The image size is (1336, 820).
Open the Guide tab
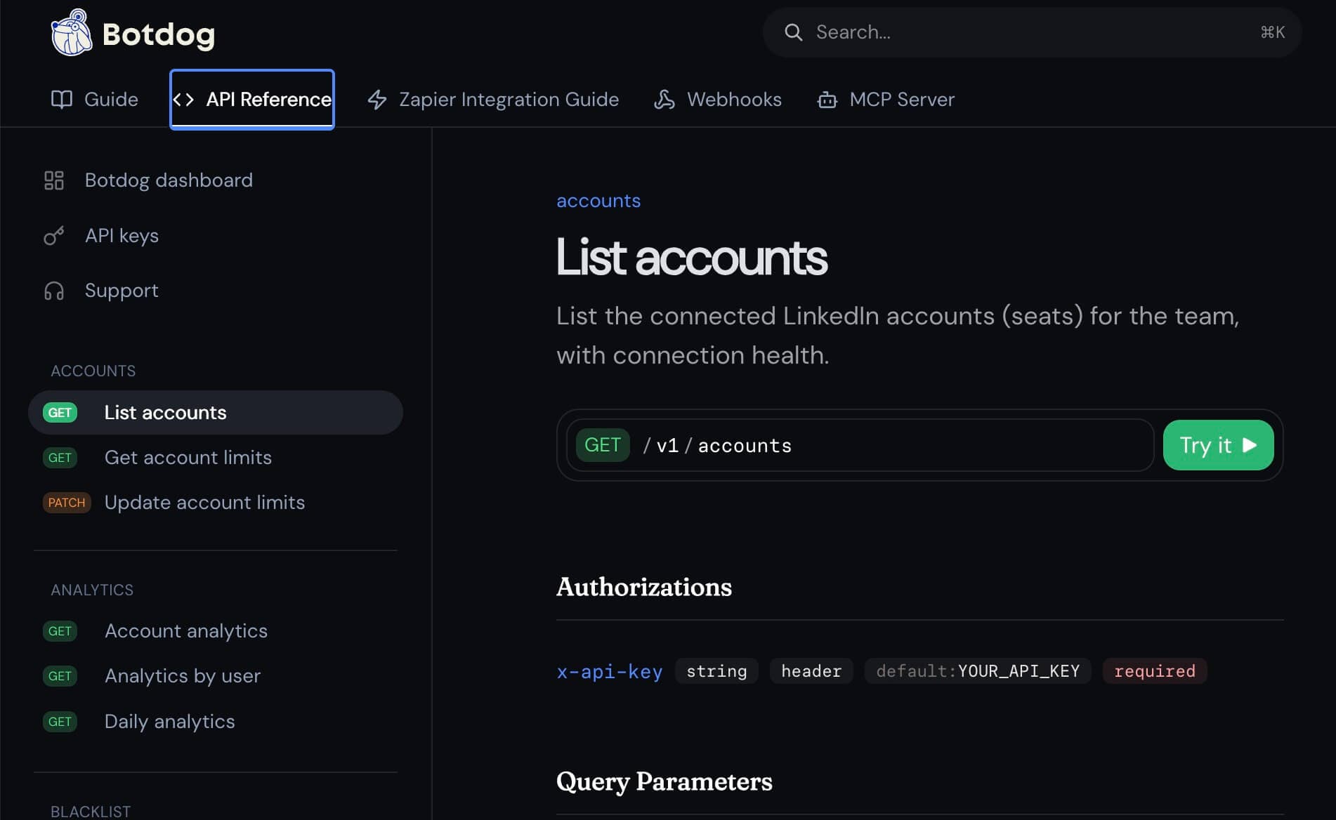click(95, 100)
